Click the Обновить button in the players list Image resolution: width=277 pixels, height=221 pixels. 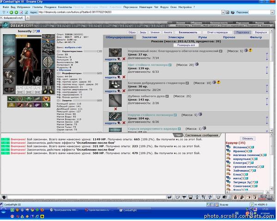click(247, 139)
